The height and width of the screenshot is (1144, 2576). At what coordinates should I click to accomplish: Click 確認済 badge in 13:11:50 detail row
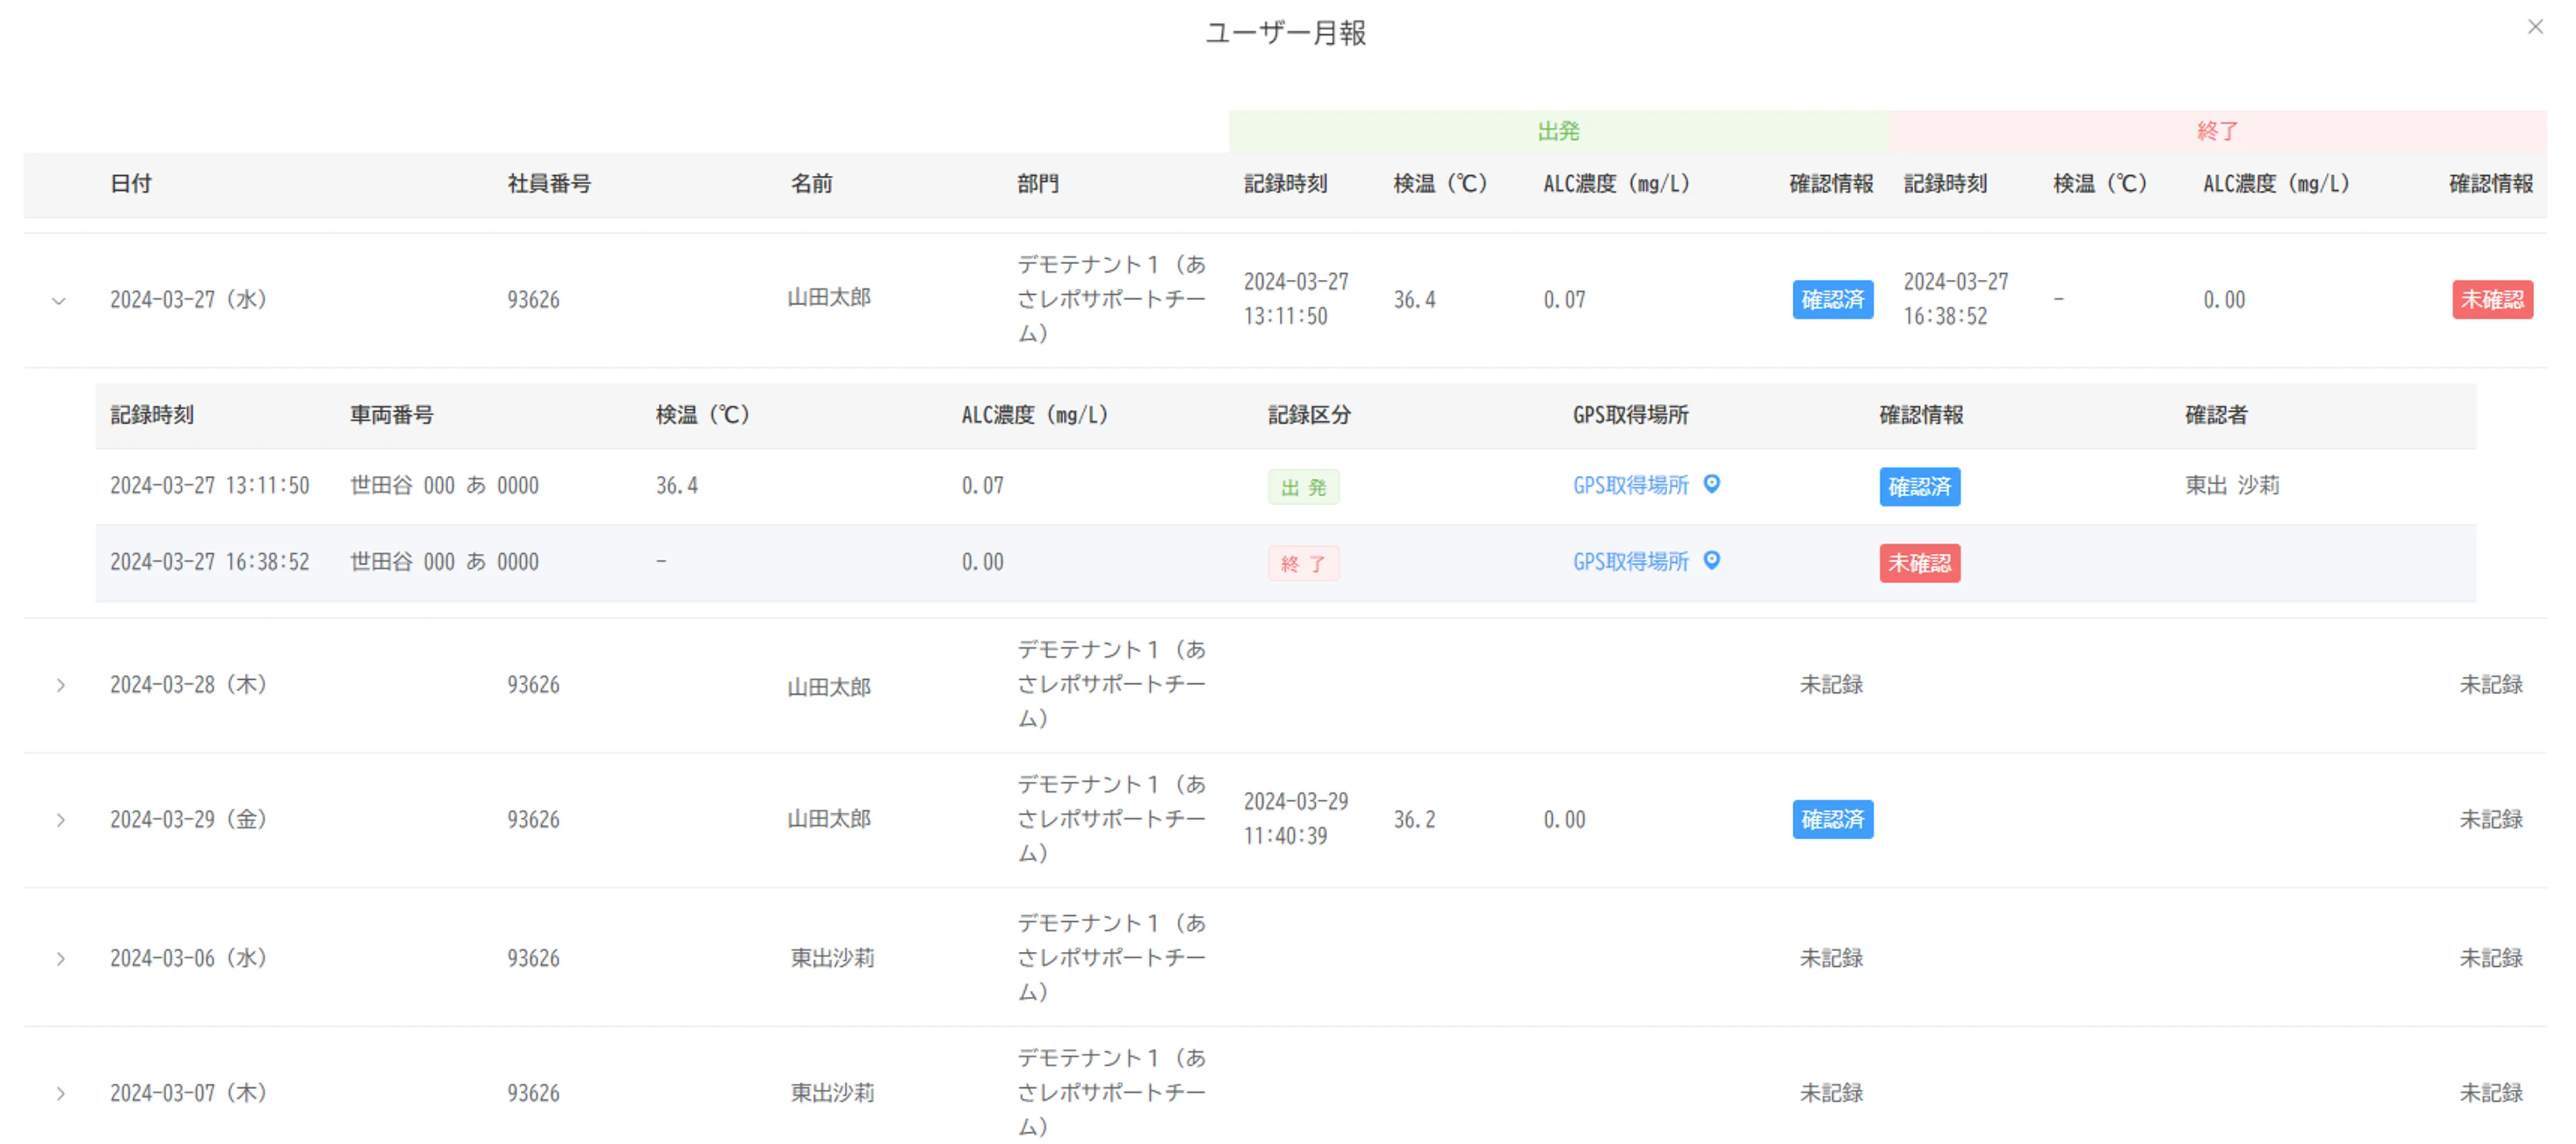point(1919,486)
